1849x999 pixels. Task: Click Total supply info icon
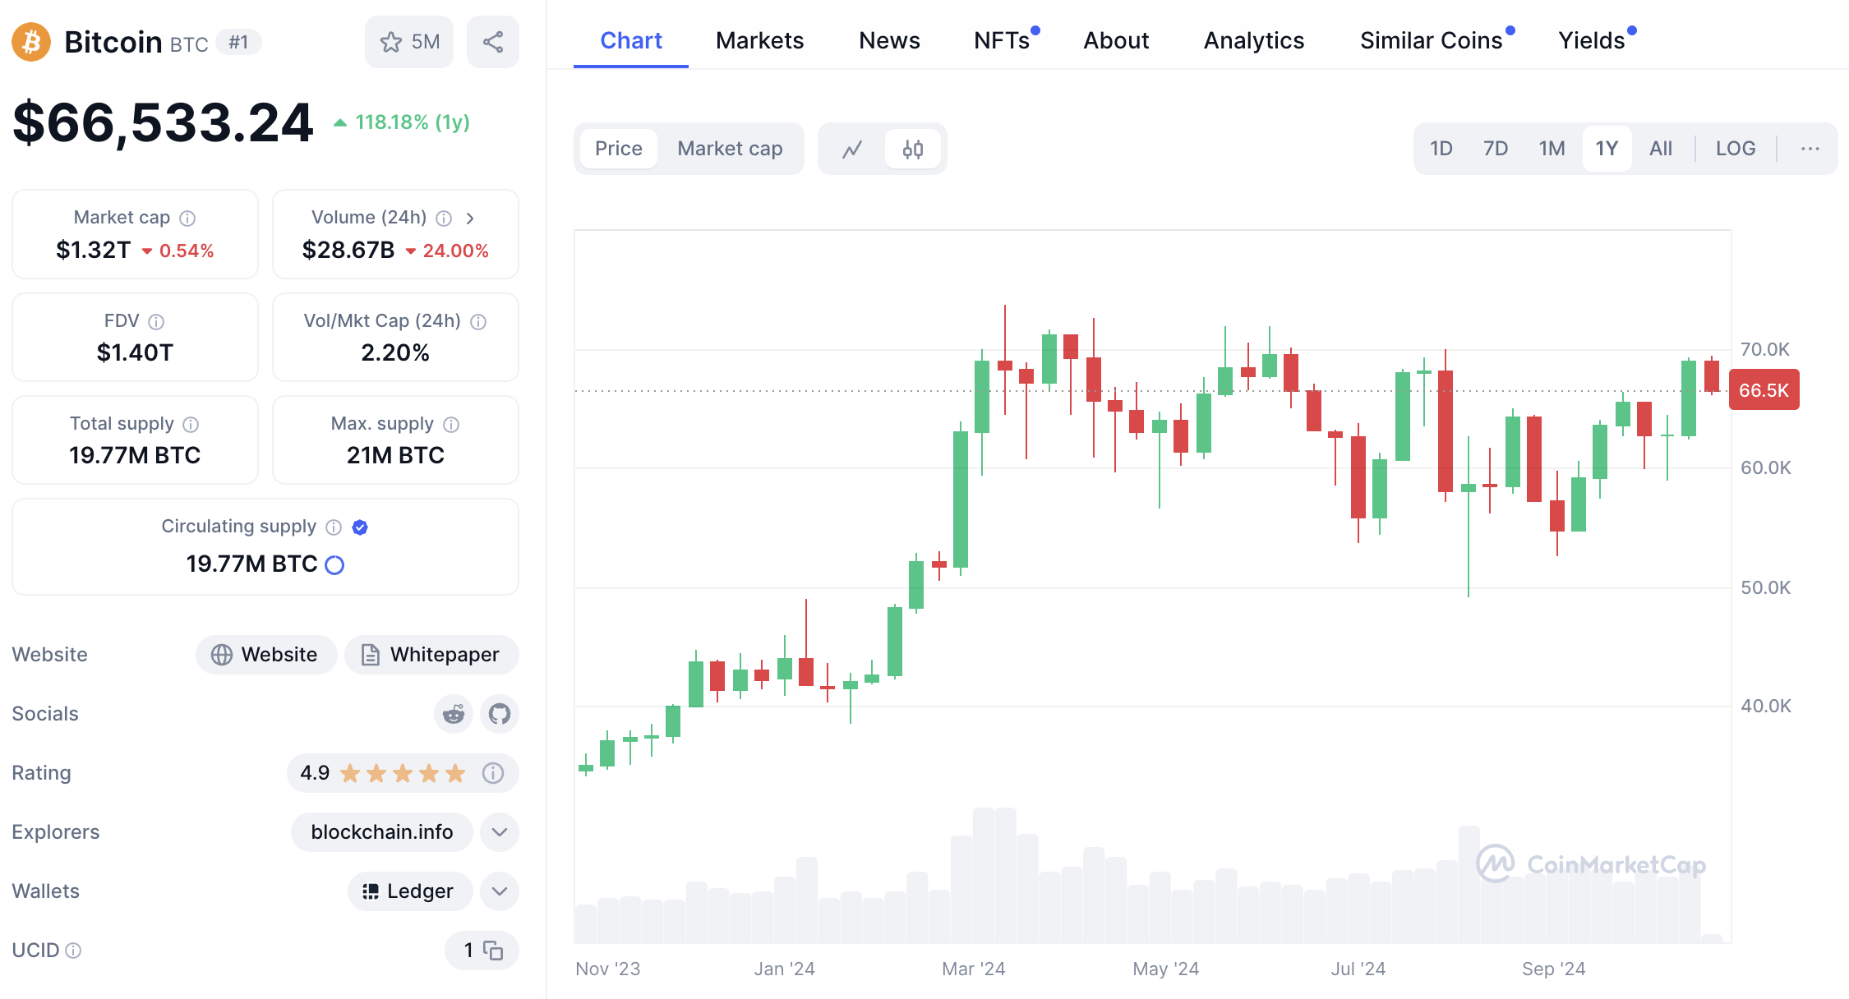pos(191,424)
